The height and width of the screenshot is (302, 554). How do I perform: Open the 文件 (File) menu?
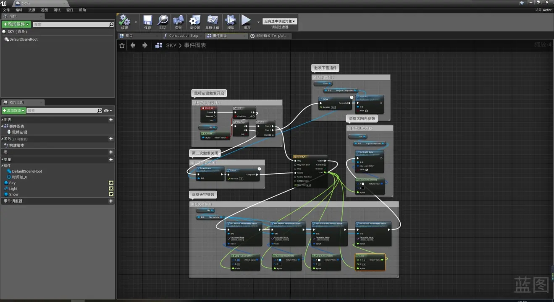tap(6, 10)
